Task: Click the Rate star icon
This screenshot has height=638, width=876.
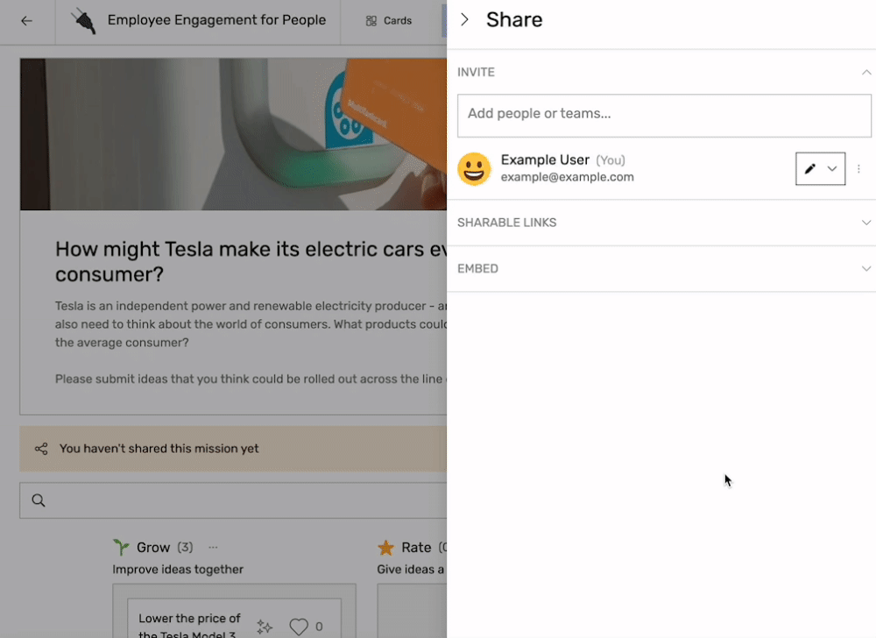Action: [385, 548]
